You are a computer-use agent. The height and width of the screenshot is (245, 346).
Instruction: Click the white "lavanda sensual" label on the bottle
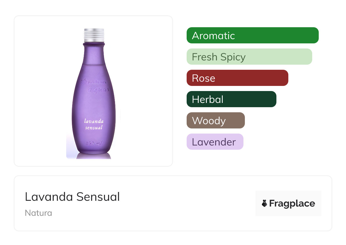[x=94, y=124]
